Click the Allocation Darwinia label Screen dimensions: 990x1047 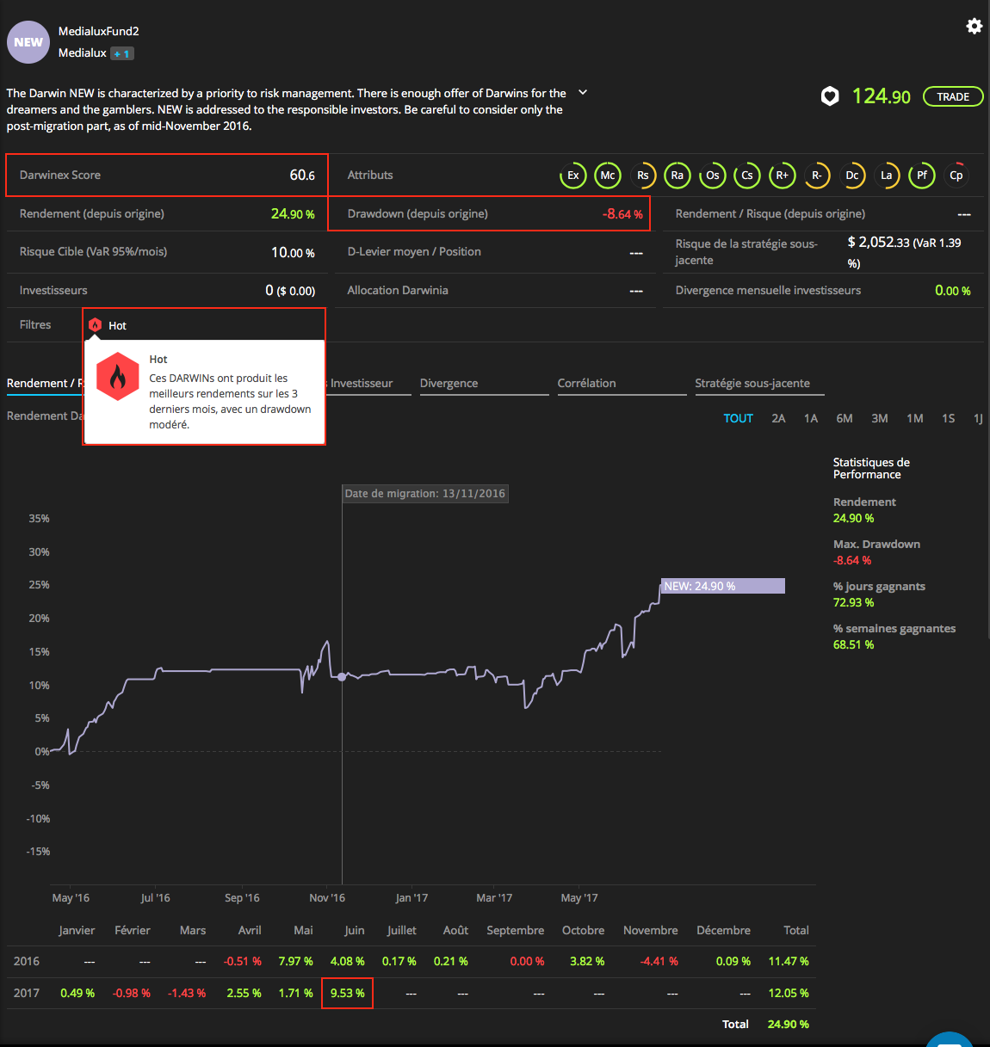pyautogui.click(x=398, y=290)
